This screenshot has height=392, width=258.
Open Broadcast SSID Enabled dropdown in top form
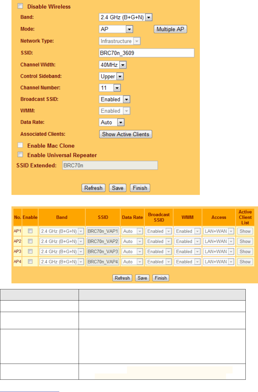click(114, 99)
